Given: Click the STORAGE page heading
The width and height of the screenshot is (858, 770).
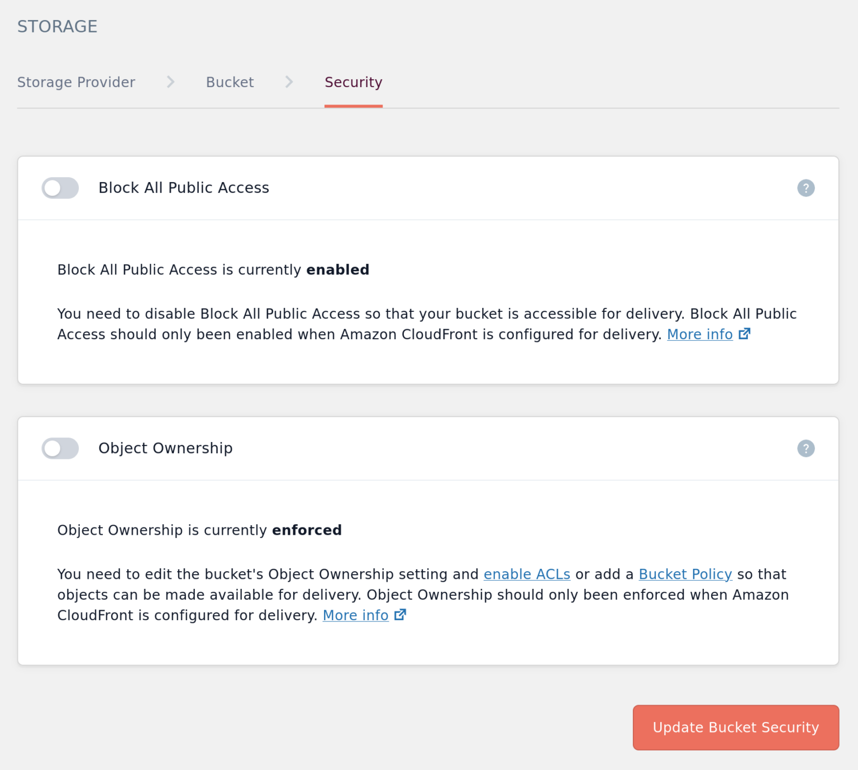Looking at the screenshot, I should tap(57, 26).
